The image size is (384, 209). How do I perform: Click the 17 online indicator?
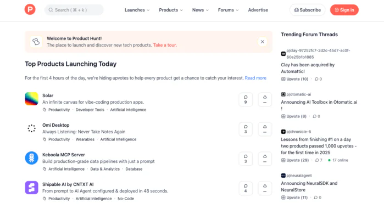338,160
